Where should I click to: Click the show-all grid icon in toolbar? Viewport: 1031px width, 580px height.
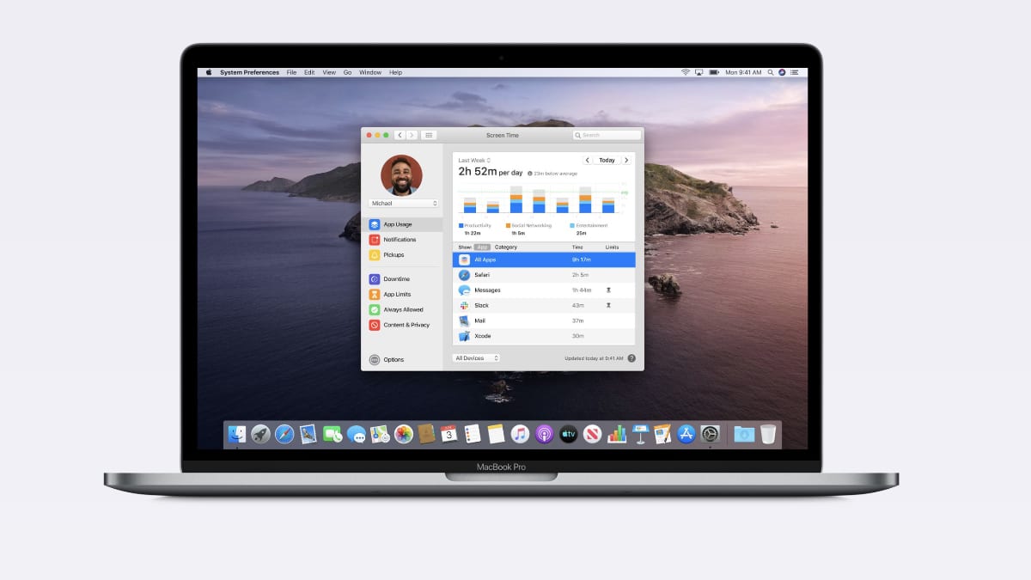429,135
